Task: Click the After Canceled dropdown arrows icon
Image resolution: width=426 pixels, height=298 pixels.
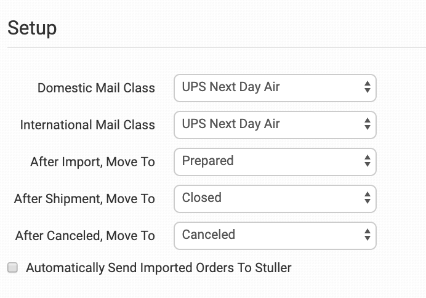Action: click(367, 235)
